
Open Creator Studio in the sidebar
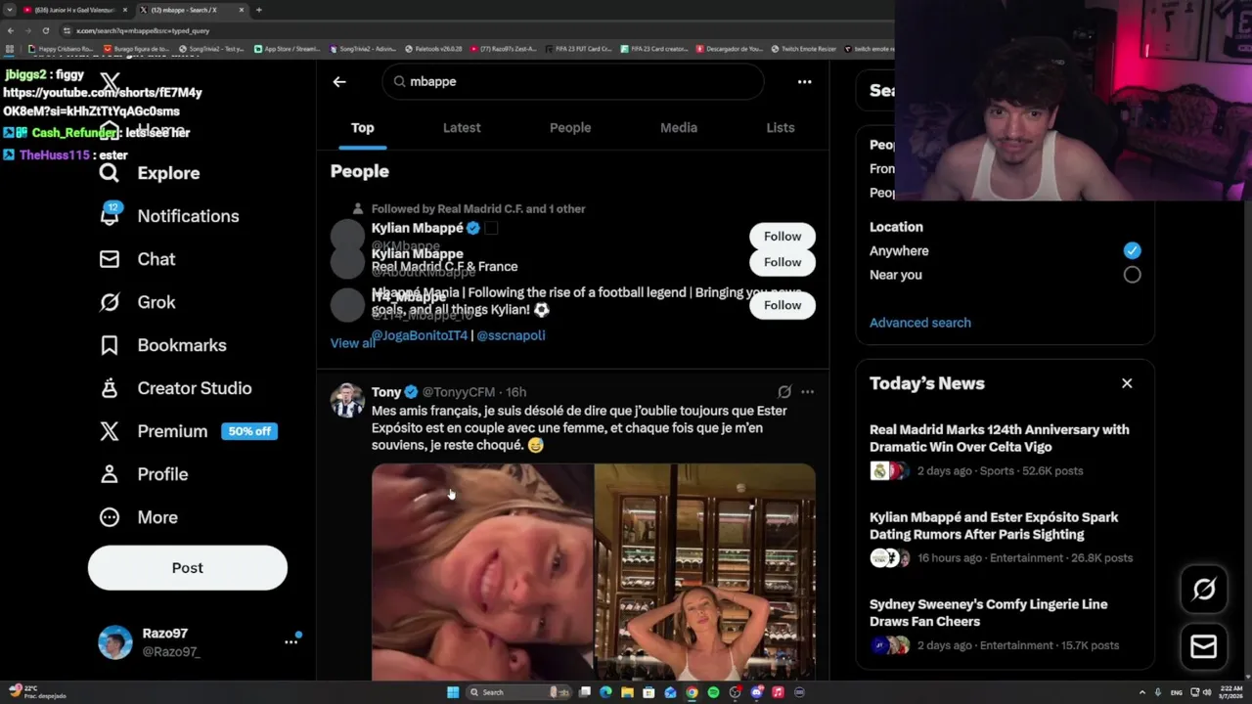[176, 388]
